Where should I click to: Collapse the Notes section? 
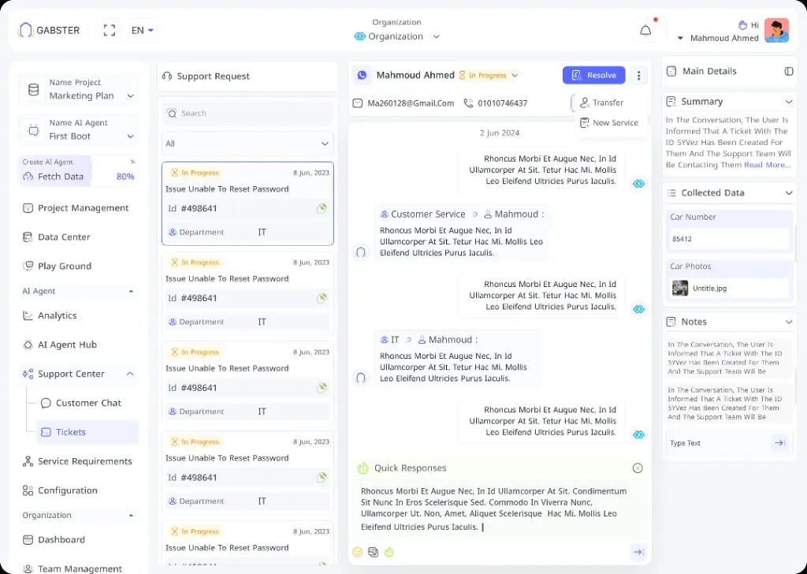coord(788,322)
